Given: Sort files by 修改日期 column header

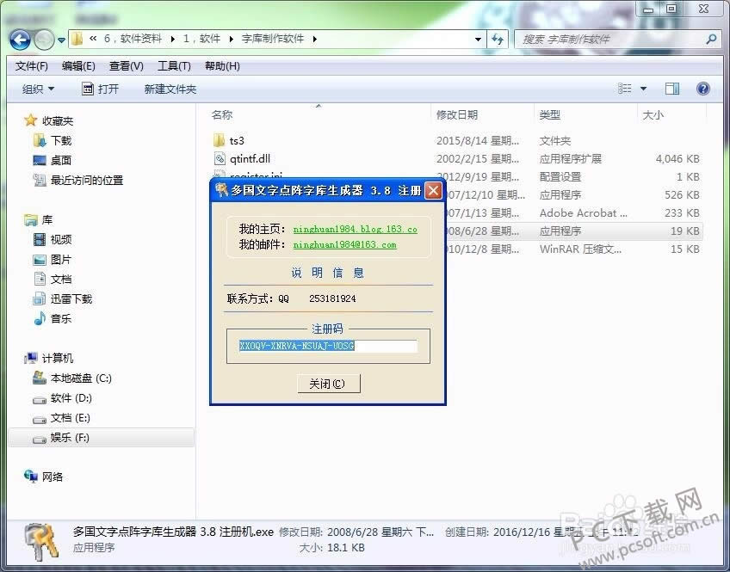Looking at the screenshot, I should (x=457, y=114).
